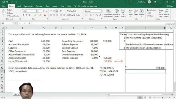Increase font size with large A icon

43,11
